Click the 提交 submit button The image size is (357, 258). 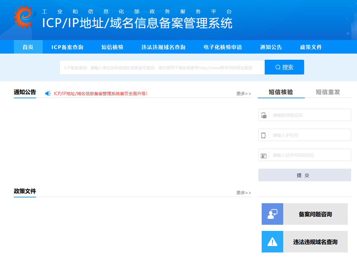[x=304, y=175]
